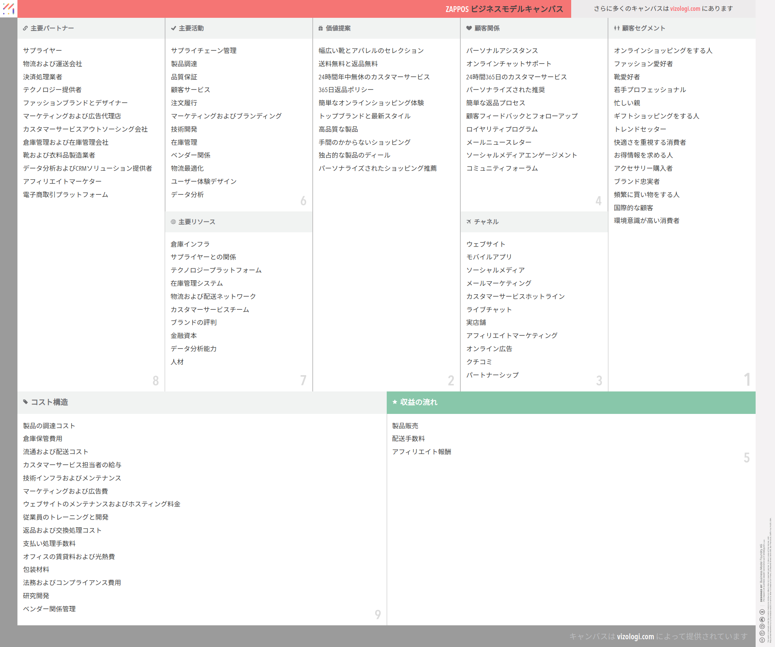
Task: Click the Vizologi logo icon
Action: [x=9, y=9]
